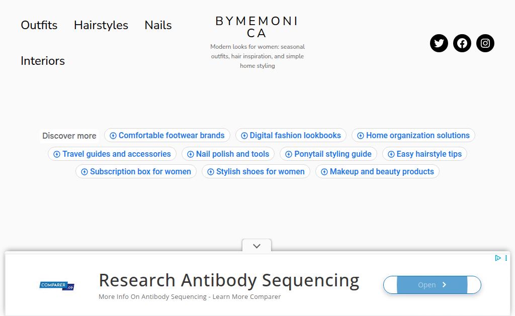The image size is (515, 316).
Task: Click the plus icon beside Comfortable footwear brands
Action: click(x=113, y=136)
